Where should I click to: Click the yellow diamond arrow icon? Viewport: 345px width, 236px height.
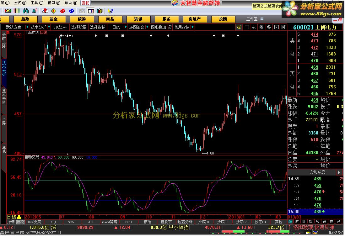pyautogui.click(x=54, y=11)
